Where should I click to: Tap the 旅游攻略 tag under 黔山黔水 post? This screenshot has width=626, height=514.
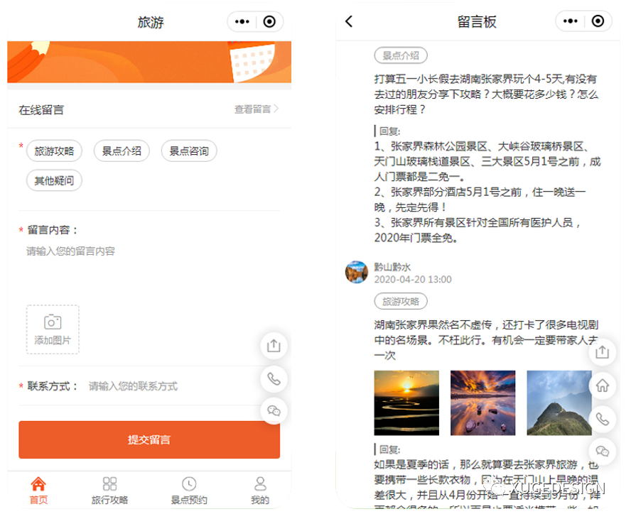coord(401,301)
